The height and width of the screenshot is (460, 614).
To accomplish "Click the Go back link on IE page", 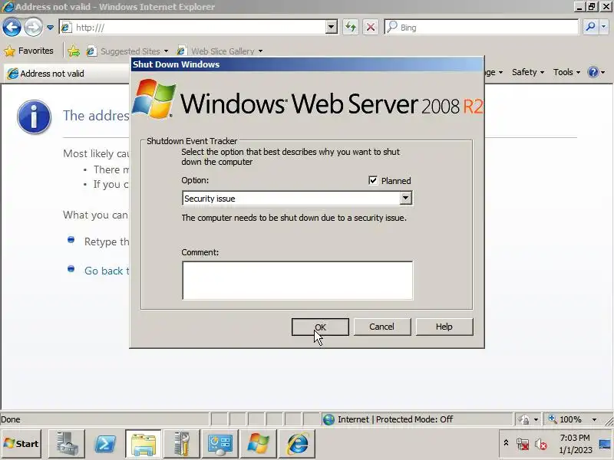I will click(x=107, y=271).
